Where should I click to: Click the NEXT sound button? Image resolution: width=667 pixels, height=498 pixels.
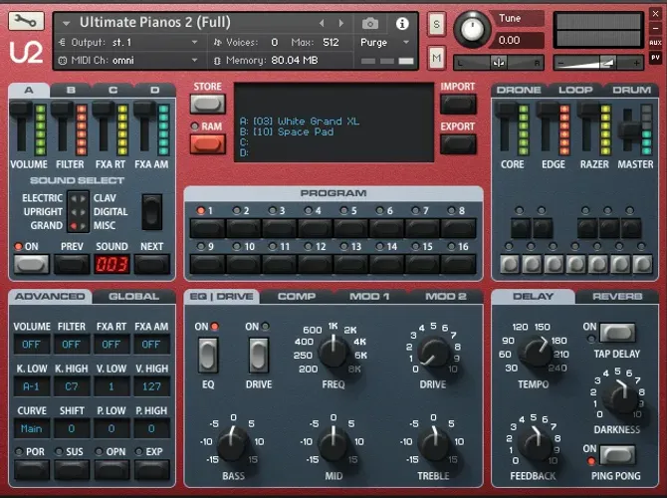(152, 264)
